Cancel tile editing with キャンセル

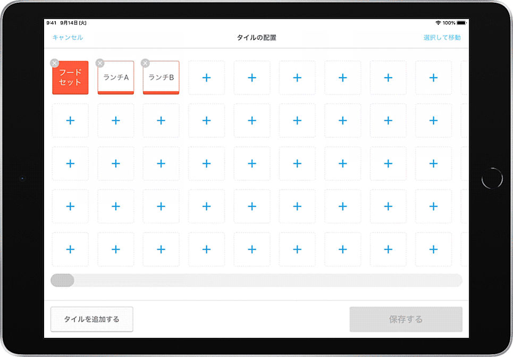[68, 38]
